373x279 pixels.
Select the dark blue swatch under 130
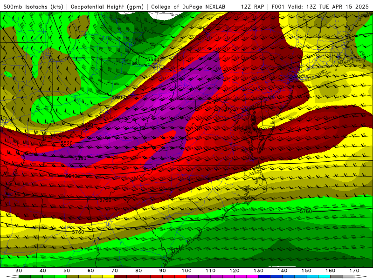[264, 277]
